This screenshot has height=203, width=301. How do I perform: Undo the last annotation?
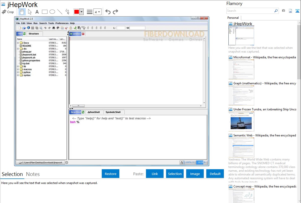[x=108, y=12]
